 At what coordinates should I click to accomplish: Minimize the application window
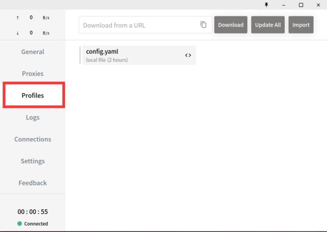pyautogui.click(x=284, y=5)
